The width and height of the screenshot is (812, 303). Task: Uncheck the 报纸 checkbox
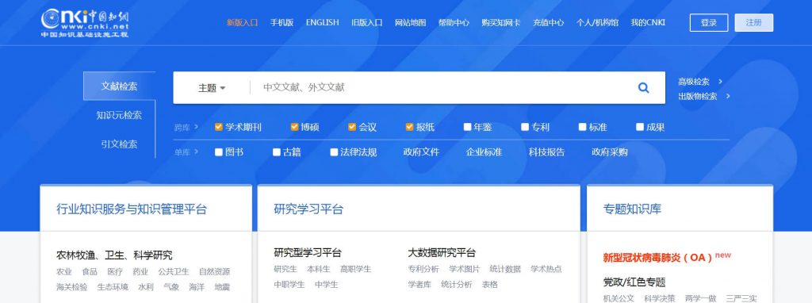pos(410,127)
